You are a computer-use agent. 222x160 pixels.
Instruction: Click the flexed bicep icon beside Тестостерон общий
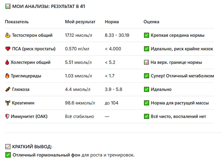8,35
